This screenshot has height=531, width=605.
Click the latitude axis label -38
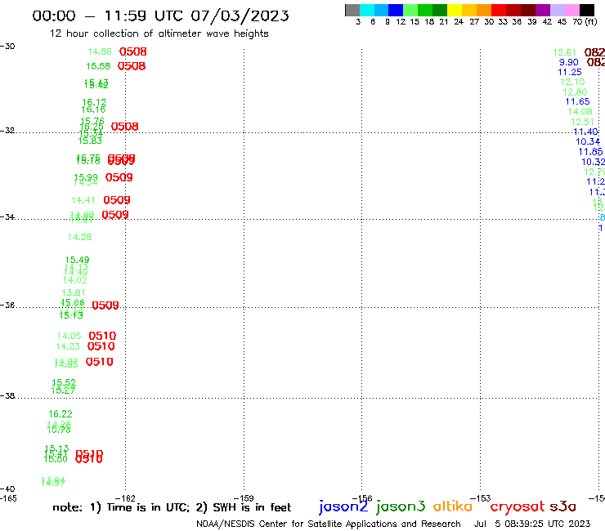[7, 396]
